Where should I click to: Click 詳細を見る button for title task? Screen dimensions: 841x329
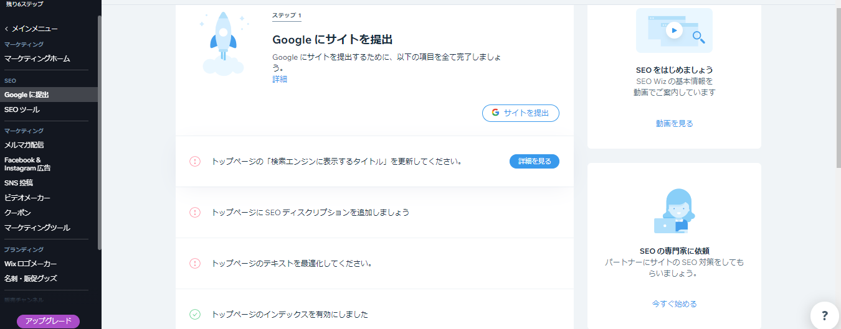click(535, 161)
